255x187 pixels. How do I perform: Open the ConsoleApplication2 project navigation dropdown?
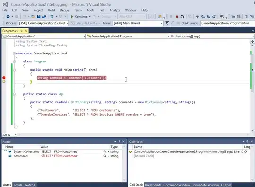[x=44, y=36]
